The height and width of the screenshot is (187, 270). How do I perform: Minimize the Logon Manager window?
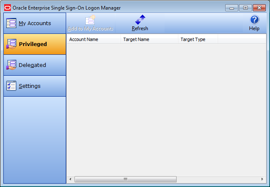232,8
